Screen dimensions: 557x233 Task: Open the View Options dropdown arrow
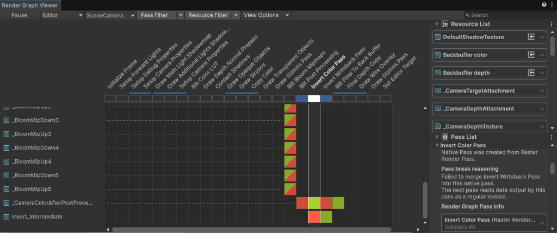click(x=287, y=15)
